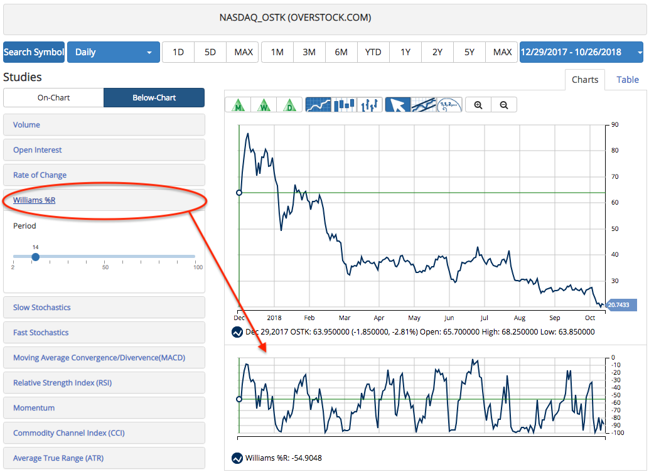
Task: Select the 1D intraday range
Action: tap(178, 52)
